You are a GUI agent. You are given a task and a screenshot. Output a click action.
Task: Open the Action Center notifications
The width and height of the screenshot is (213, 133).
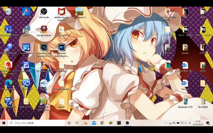click(x=208, y=123)
